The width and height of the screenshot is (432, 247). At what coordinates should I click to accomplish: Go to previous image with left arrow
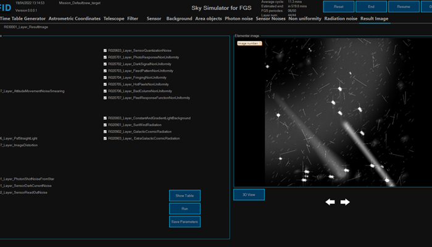330,202
